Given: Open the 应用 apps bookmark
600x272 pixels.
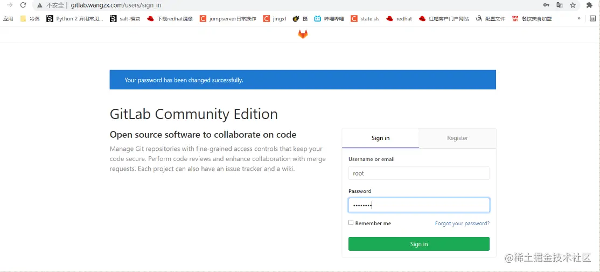Looking at the screenshot, I should coord(8,18).
